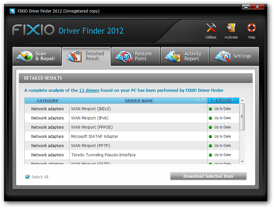Select the WAN Miniport (PPPOE) row
274x208 pixels.
click(132, 127)
